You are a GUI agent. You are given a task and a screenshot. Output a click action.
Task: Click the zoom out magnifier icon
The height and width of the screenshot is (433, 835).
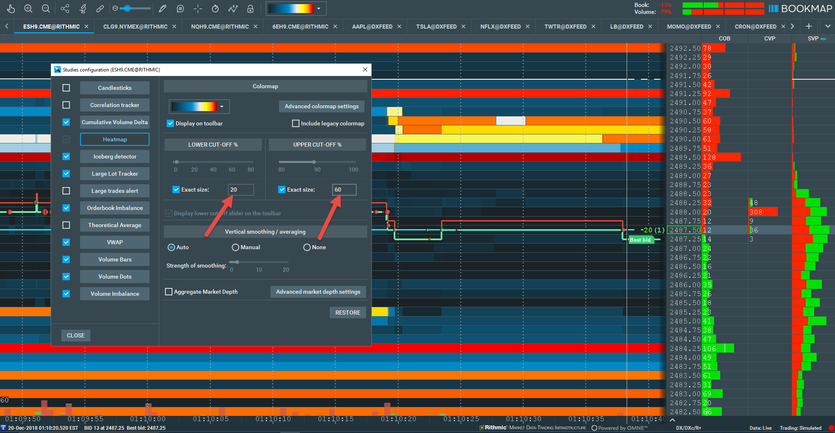tap(46, 9)
